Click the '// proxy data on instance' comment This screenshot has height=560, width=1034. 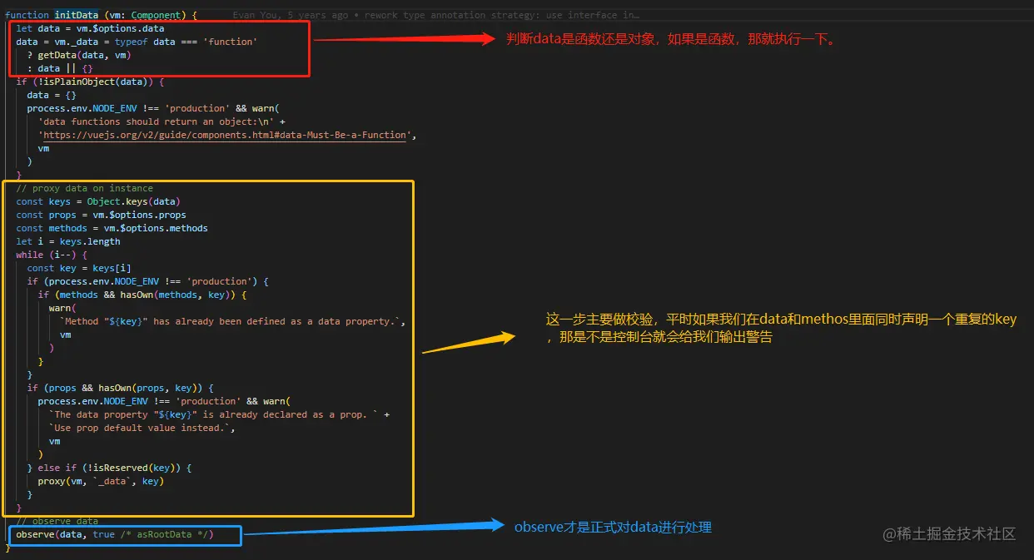[84, 188]
